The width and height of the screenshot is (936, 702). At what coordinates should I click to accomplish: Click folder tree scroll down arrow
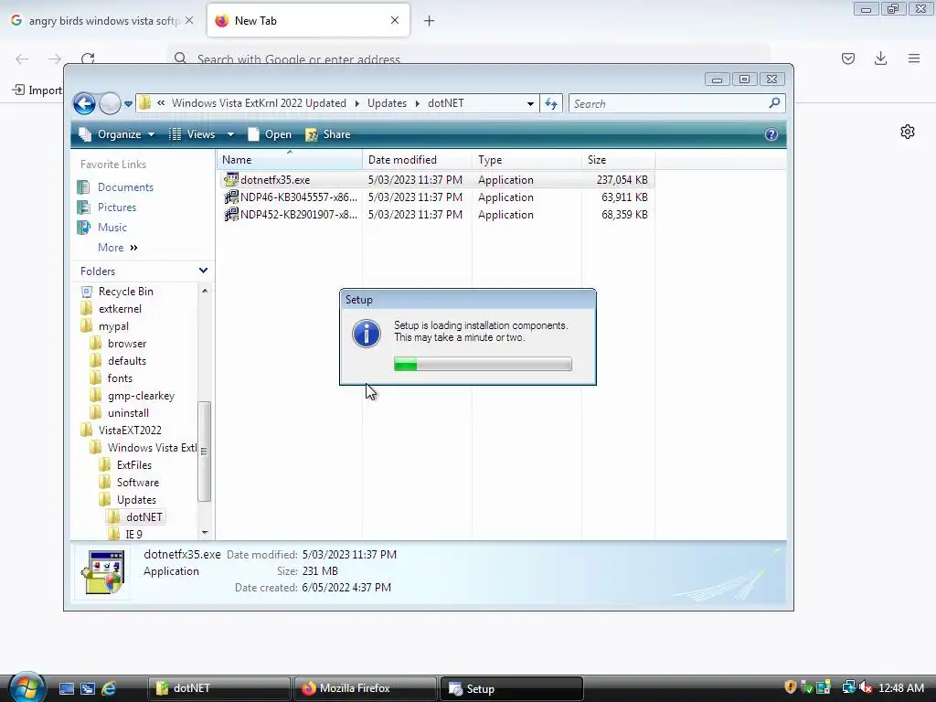[205, 533]
